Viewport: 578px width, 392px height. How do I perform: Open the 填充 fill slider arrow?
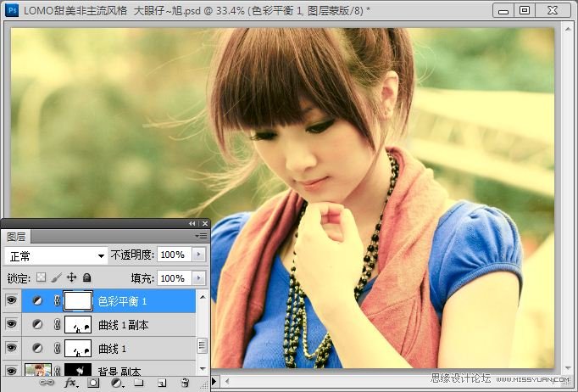[x=199, y=278]
